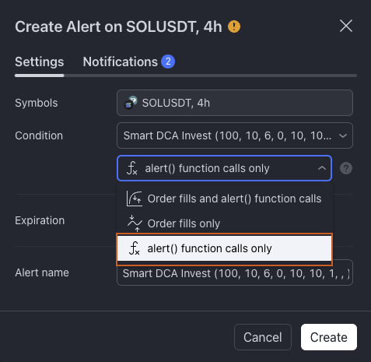Click the SOLUSDT symbol coin icon
Image resolution: width=371 pixels, height=362 pixels.
[131, 103]
